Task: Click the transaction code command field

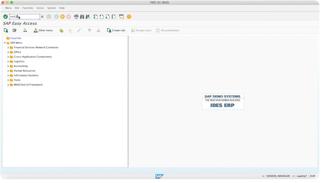Action: [x=25, y=17]
